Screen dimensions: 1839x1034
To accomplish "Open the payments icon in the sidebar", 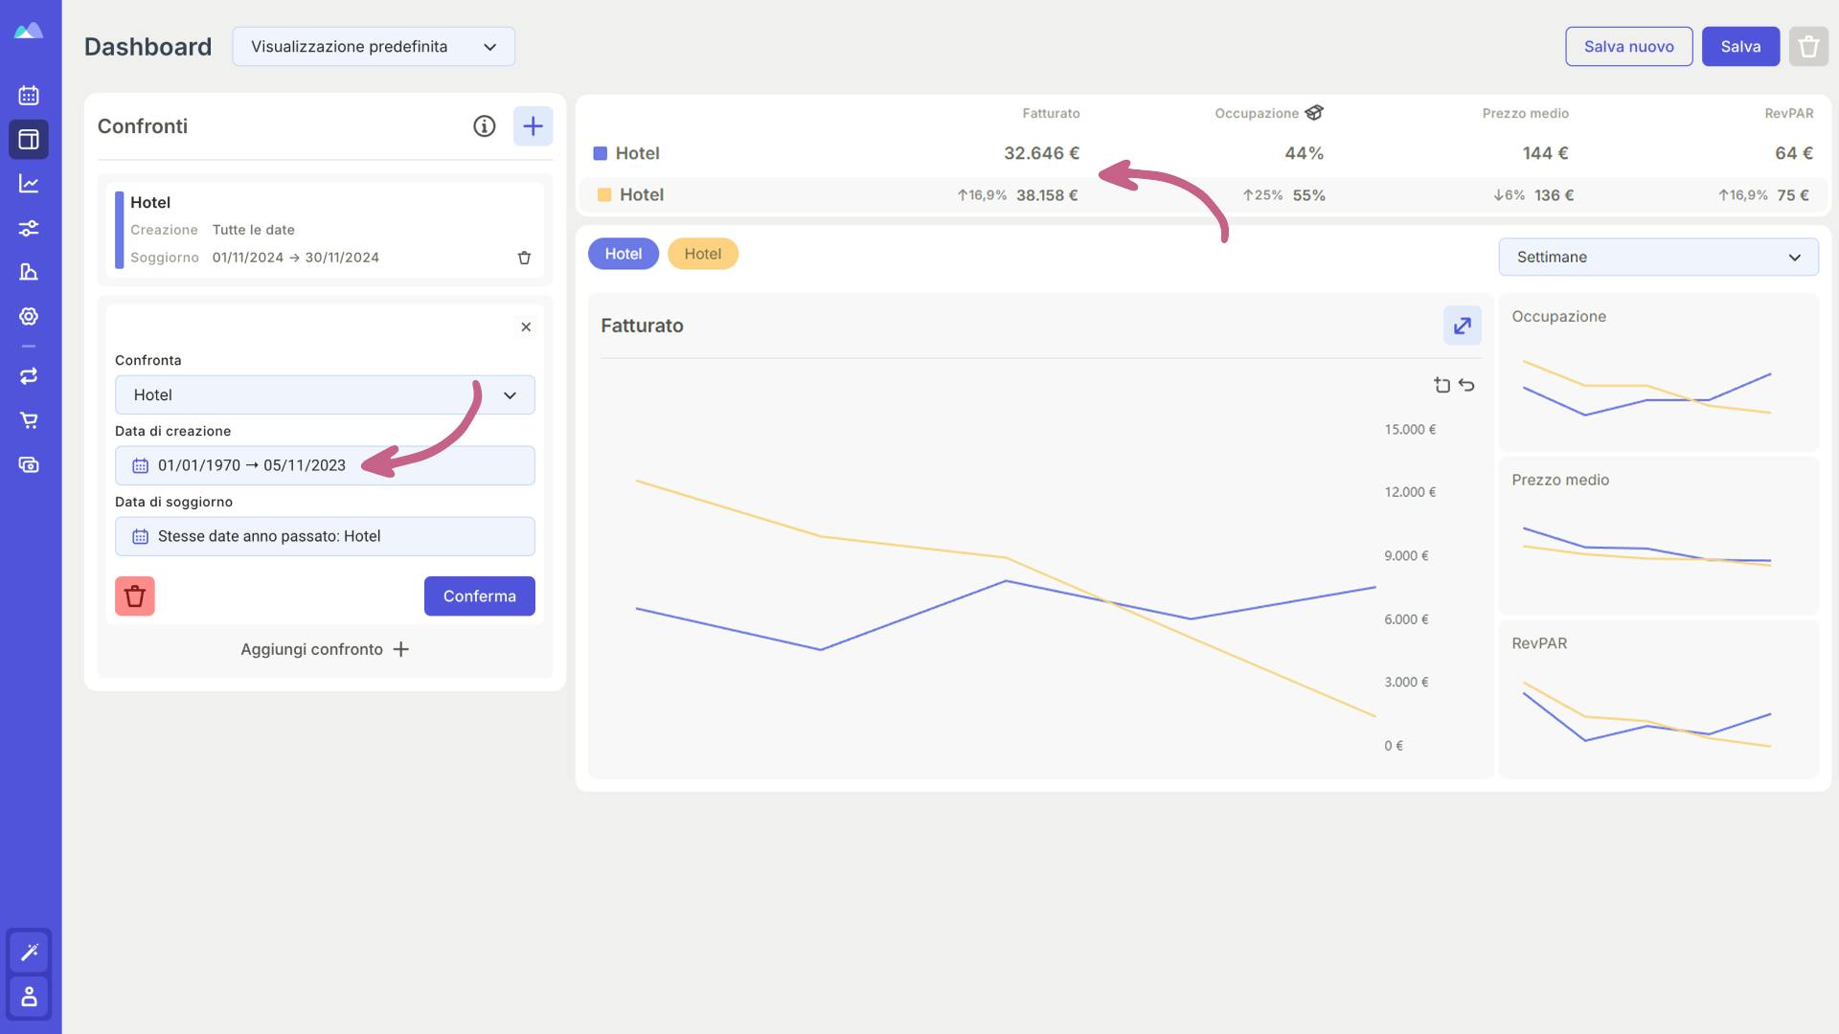I will click(x=29, y=465).
